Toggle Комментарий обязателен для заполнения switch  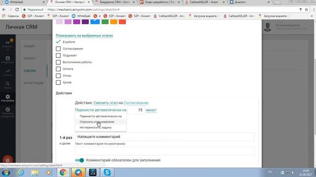coord(79,160)
